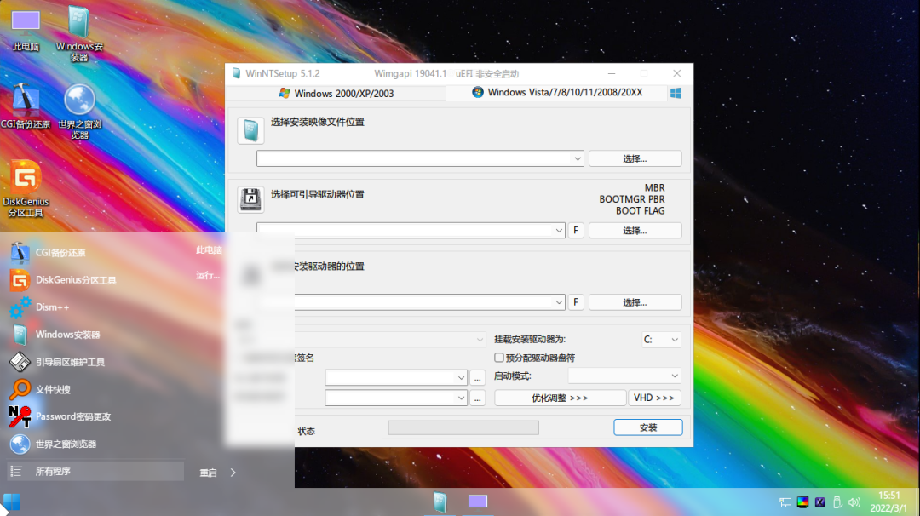Click the 安装 button

647,427
